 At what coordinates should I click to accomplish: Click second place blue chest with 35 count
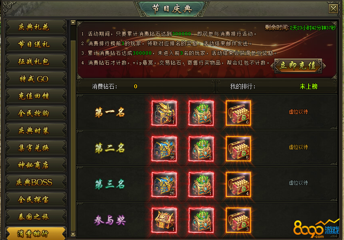pos(164,148)
